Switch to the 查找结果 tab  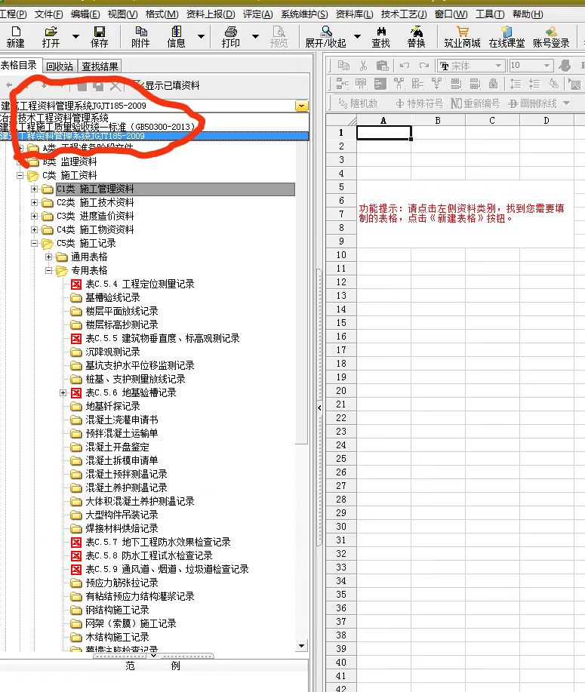point(100,66)
